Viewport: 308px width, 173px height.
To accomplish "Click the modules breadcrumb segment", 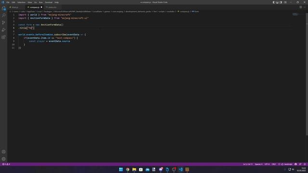I will pos(170,12).
